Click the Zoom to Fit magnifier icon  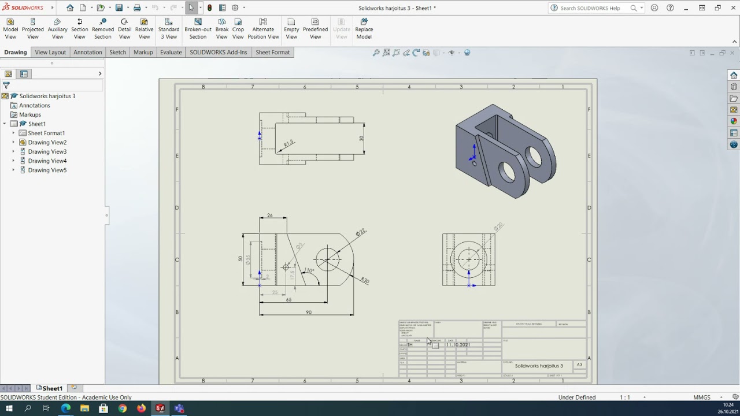[376, 53]
